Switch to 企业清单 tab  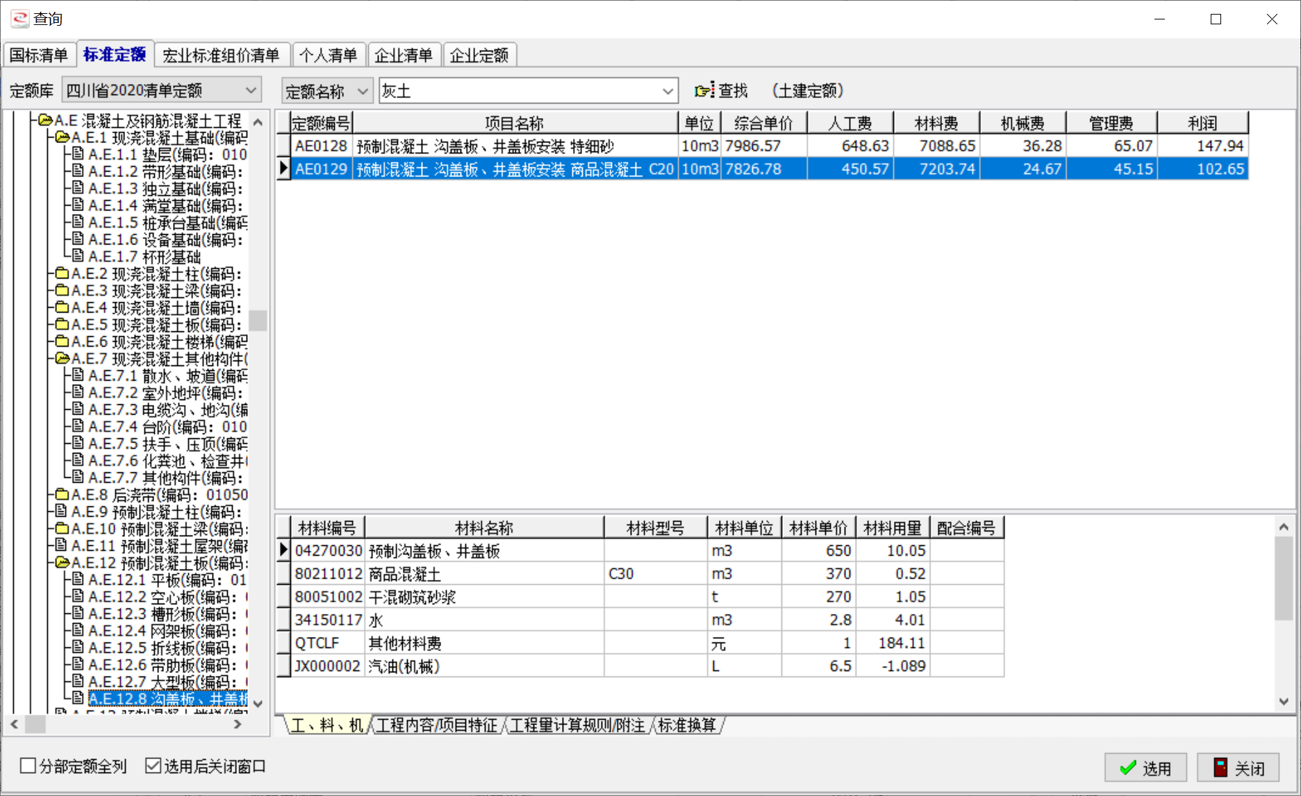[404, 55]
